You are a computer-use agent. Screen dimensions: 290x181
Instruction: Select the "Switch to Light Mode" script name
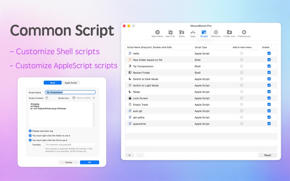pos(146,85)
